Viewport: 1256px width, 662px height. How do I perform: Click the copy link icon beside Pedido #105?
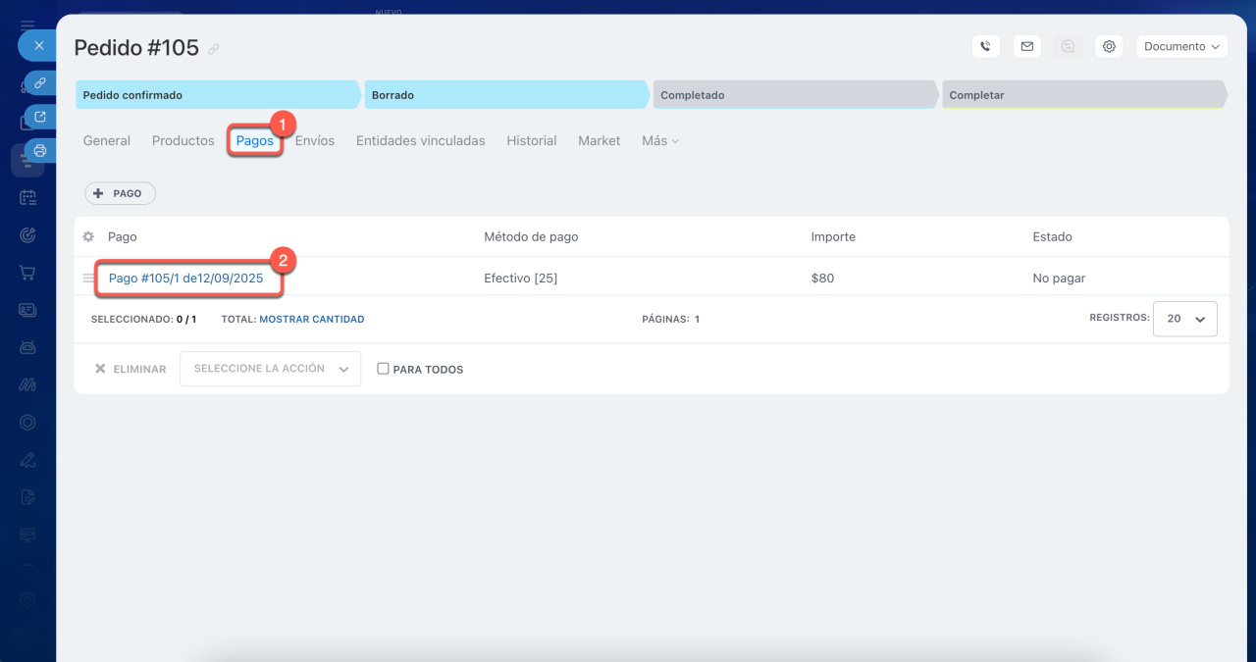214,49
